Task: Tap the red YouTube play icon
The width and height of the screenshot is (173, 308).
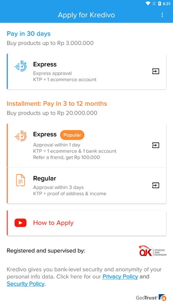Action: [20, 223]
